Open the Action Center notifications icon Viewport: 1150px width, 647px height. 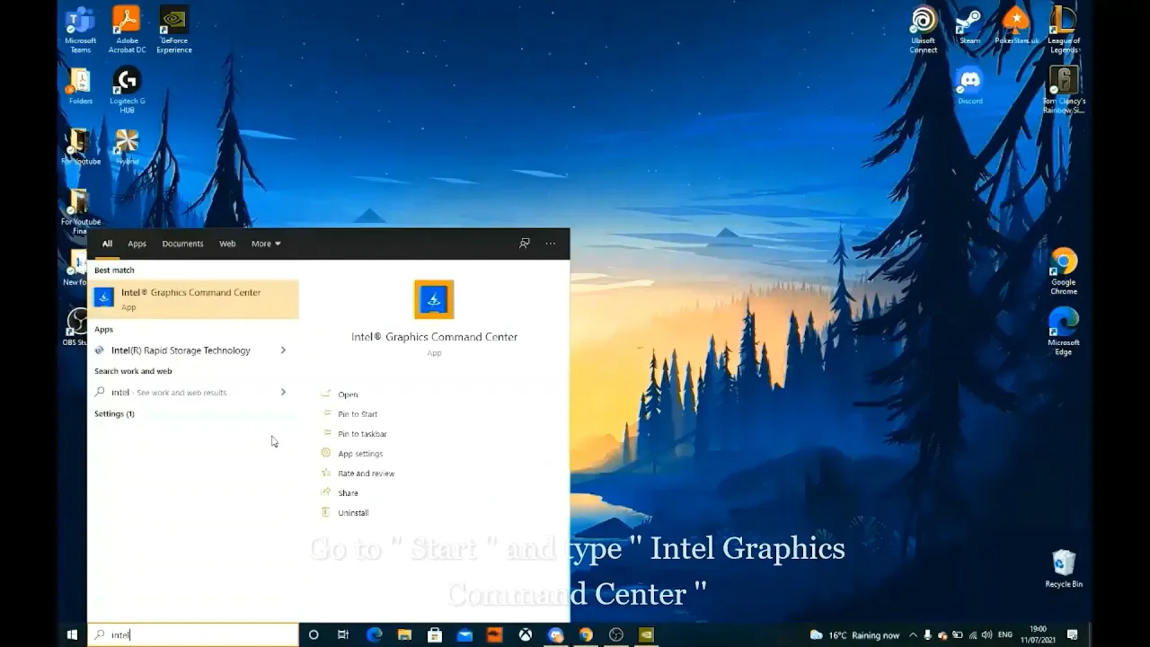pos(1071,634)
